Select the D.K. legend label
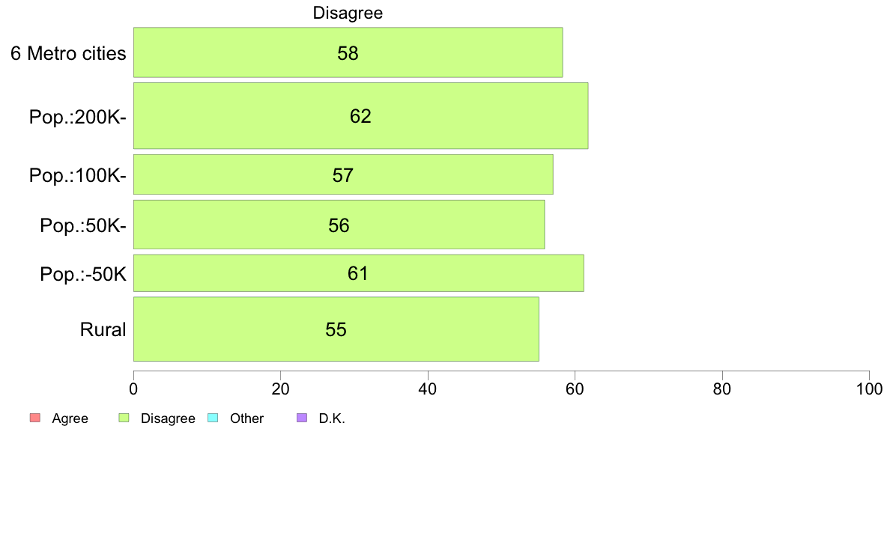Screen dimensions: 890x551 [x=332, y=418]
